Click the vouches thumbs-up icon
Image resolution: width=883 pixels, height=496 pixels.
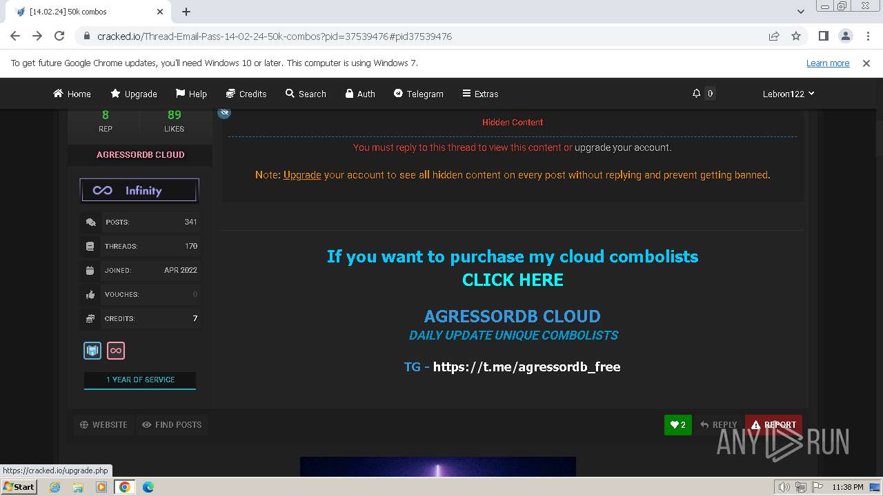click(x=90, y=294)
